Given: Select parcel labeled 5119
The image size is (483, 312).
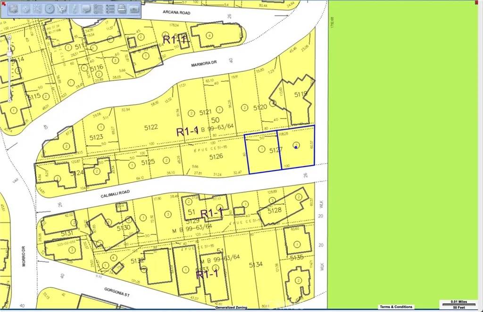Looking at the screenshot, I should click(x=300, y=94).
